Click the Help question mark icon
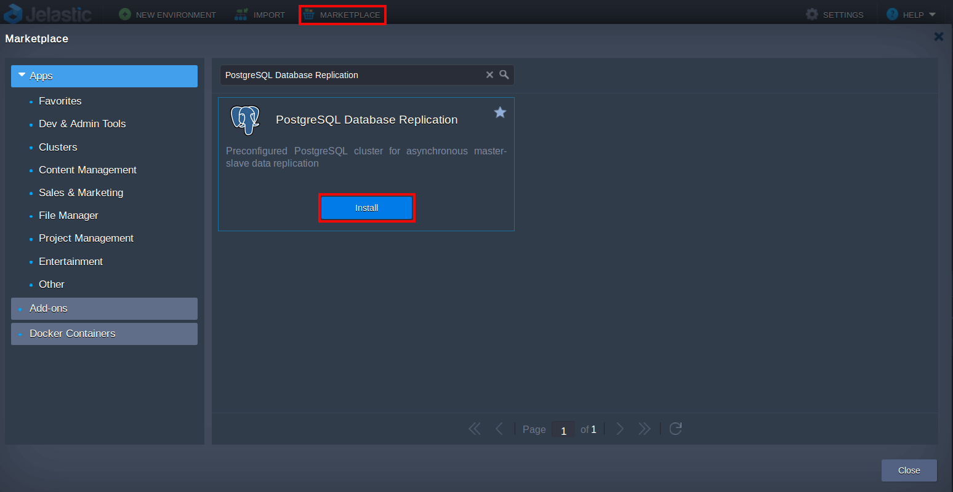Screen dimensions: 953x492 pyautogui.click(x=892, y=14)
